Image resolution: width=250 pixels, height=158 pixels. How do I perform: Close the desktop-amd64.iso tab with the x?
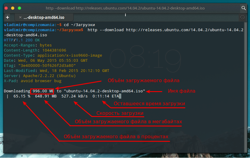click(20, 17)
